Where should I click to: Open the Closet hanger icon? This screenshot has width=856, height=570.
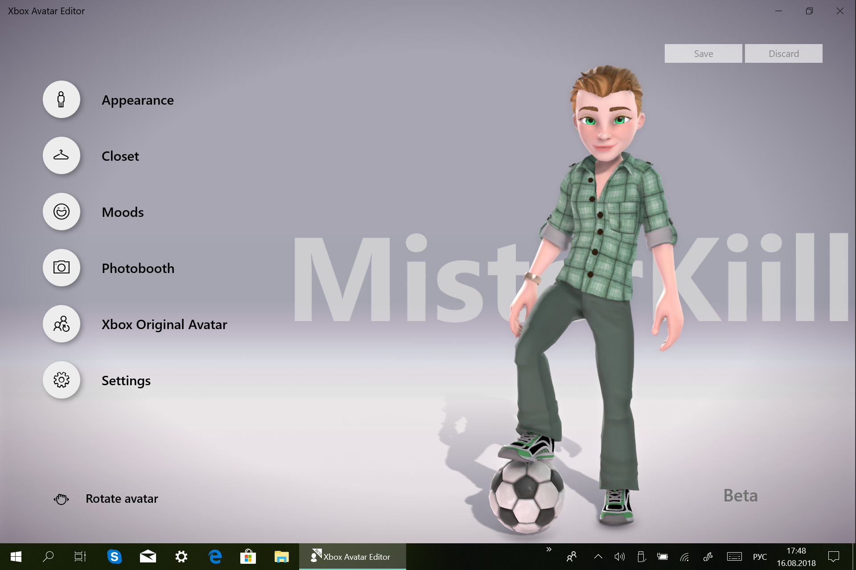[62, 155]
